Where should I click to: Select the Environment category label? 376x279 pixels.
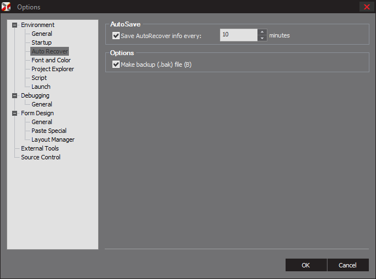(x=37, y=25)
